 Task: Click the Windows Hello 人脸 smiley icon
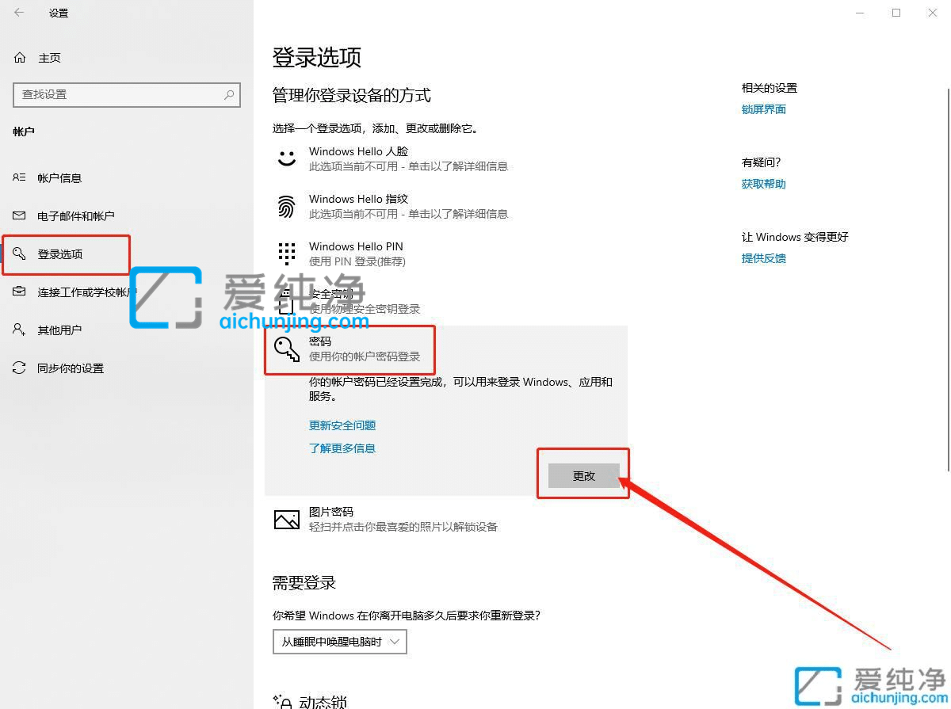(286, 158)
